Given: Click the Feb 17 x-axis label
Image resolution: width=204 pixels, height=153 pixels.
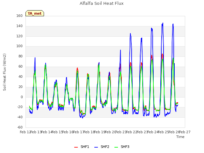Looking at the screenshot, I should point(79,132).
